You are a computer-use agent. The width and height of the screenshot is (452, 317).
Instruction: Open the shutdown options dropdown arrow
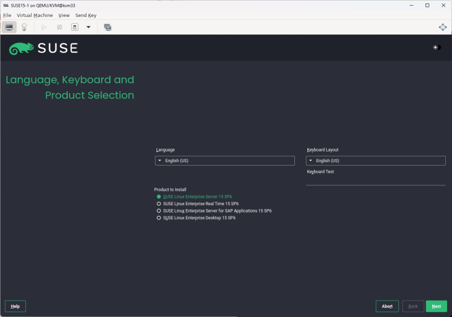pos(89,27)
